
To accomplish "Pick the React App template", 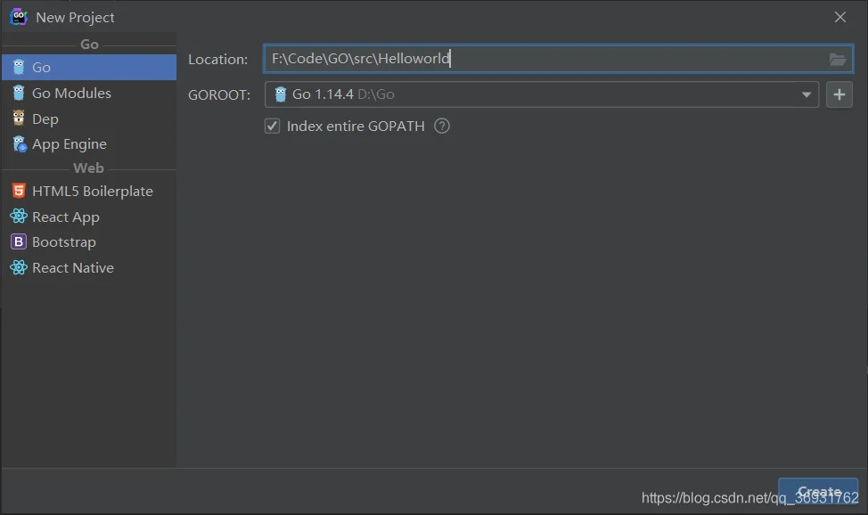I will pos(88,217).
